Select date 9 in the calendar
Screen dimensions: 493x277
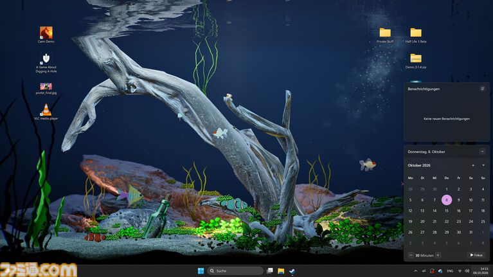click(x=459, y=200)
